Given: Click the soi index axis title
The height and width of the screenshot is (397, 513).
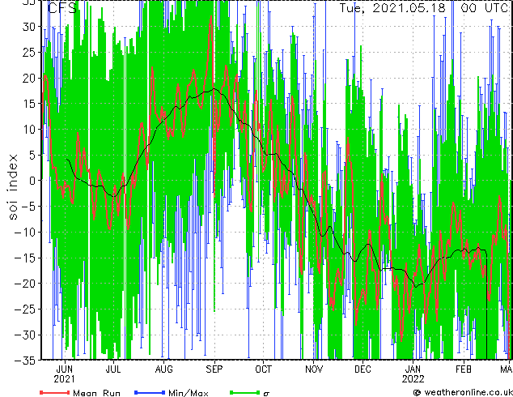Looking at the screenshot, I should (12, 186).
